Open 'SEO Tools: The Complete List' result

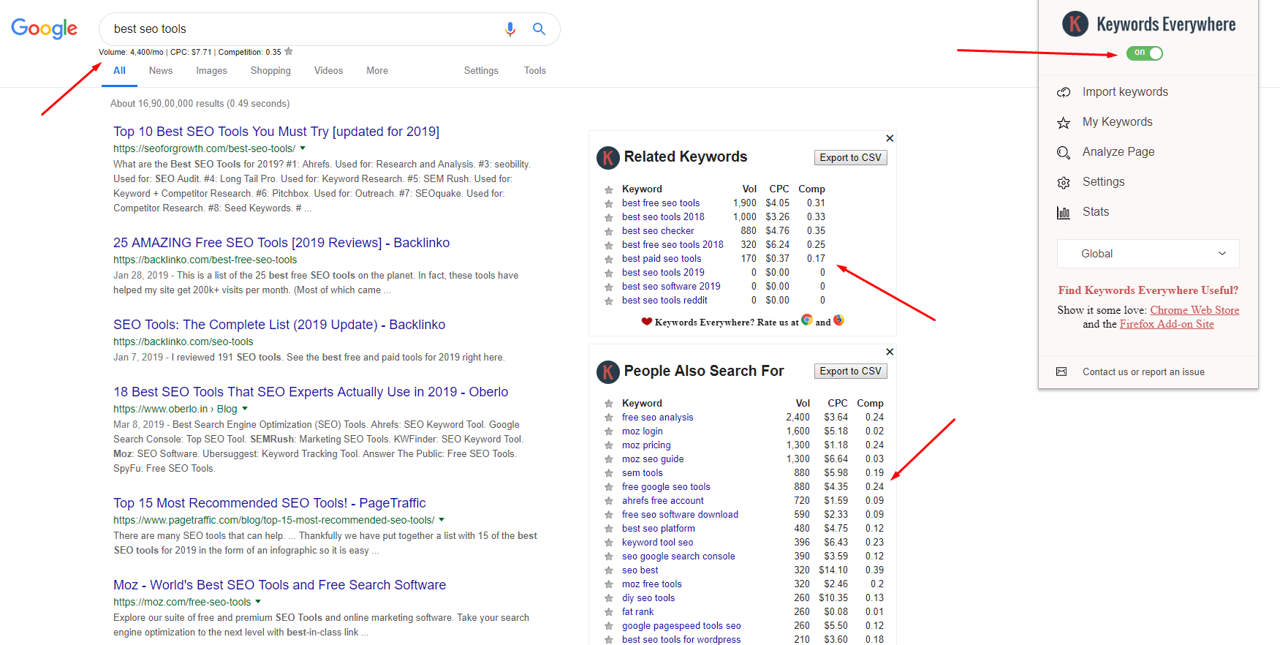279,325
